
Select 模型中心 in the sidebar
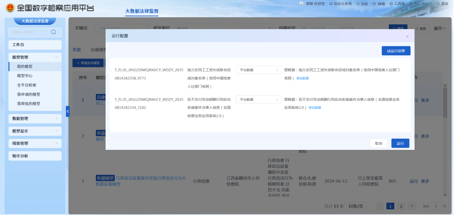tap(25, 76)
